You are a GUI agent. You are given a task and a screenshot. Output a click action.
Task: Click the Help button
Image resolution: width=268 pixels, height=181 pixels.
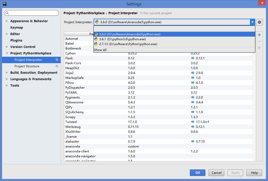[254, 173]
